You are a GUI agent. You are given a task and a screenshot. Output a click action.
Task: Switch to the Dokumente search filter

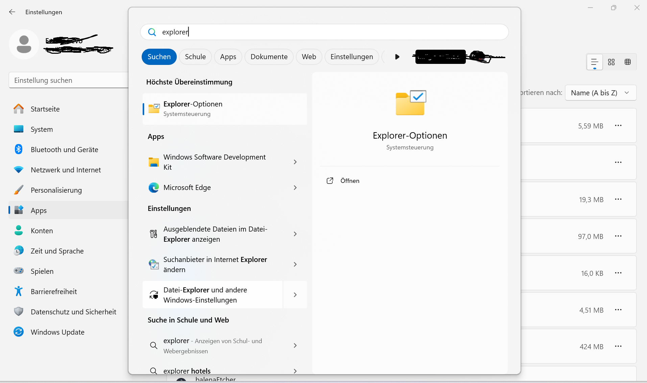click(269, 57)
